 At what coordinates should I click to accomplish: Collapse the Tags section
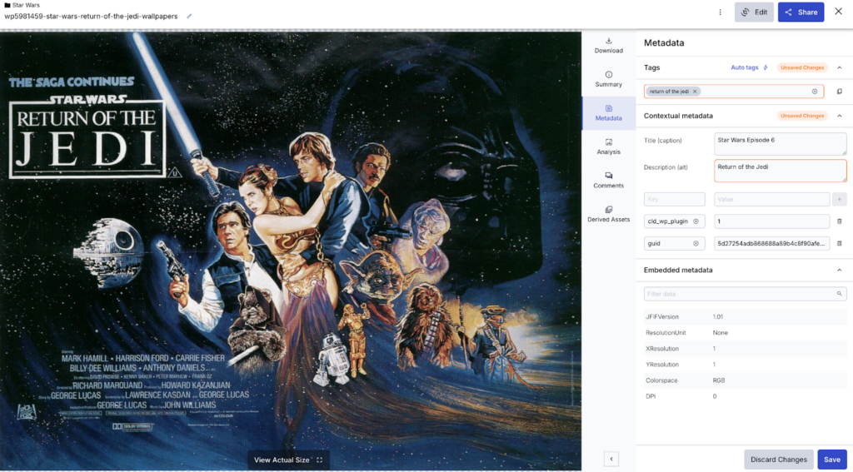pos(839,67)
